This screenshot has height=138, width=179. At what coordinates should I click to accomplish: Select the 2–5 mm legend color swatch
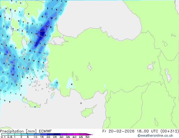[x=24, y=134]
